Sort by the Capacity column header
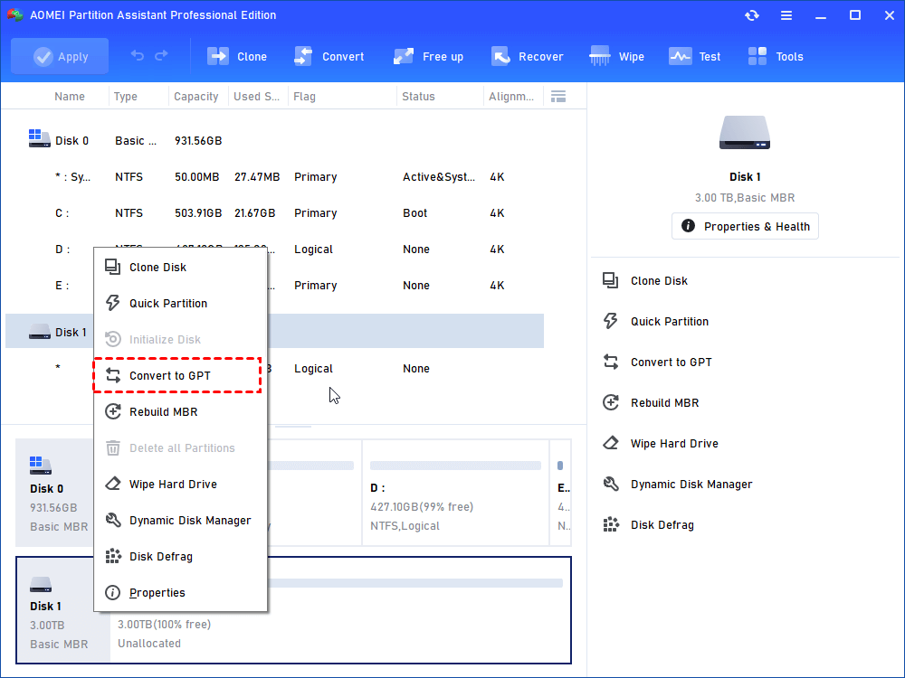This screenshot has width=905, height=678. coord(196,97)
